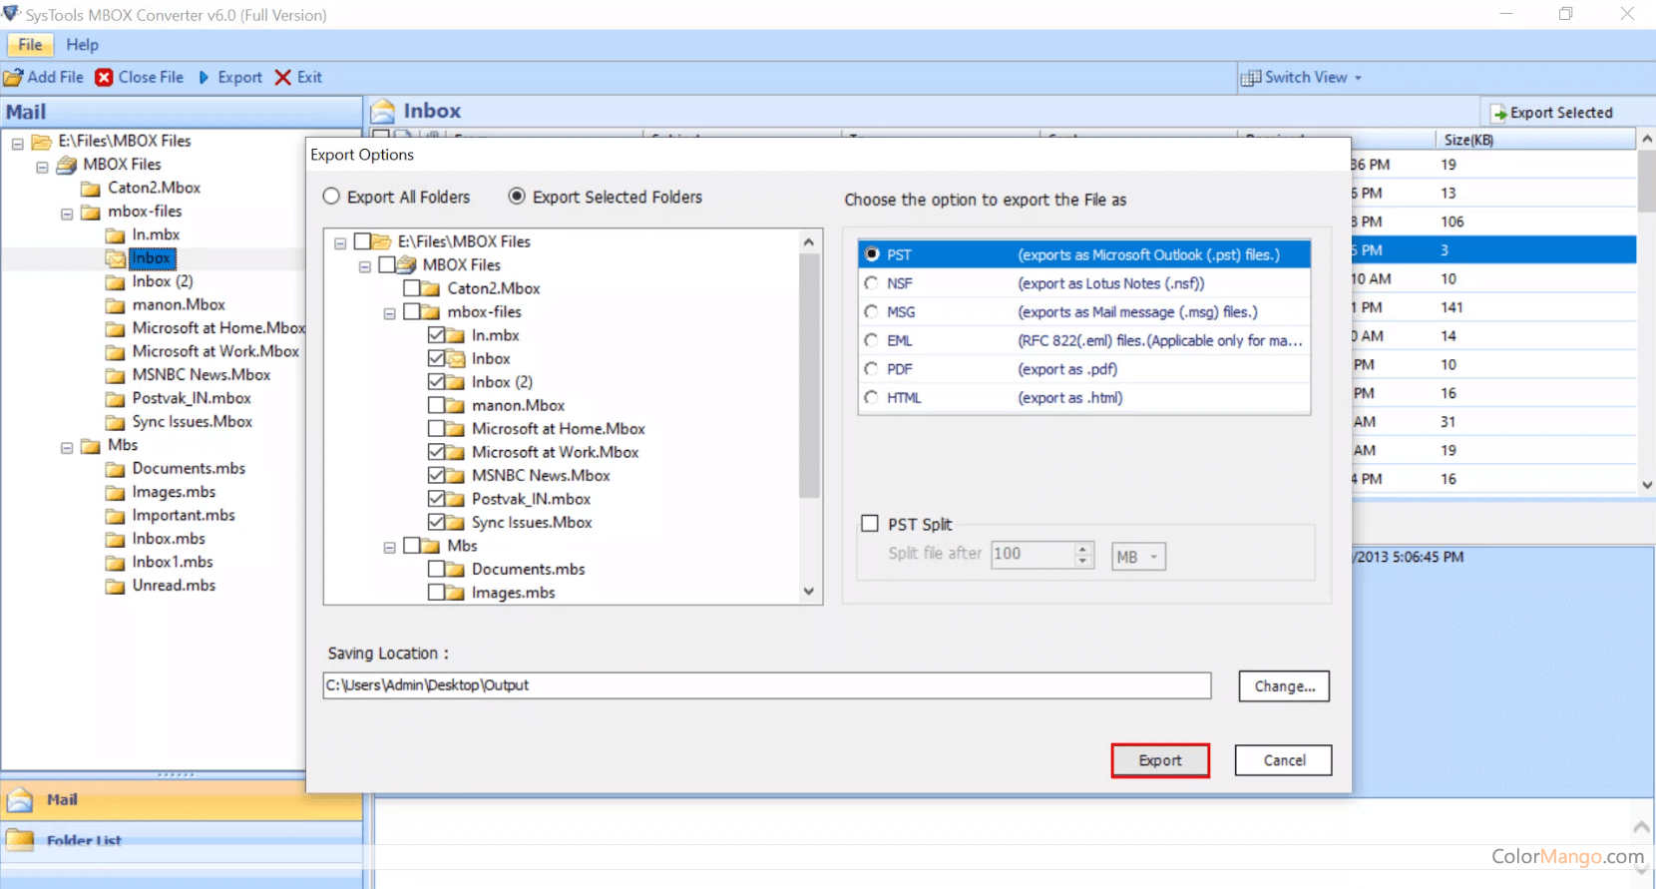Select the Mail pane envelope icon
The image size is (1656, 889).
(x=20, y=800)
